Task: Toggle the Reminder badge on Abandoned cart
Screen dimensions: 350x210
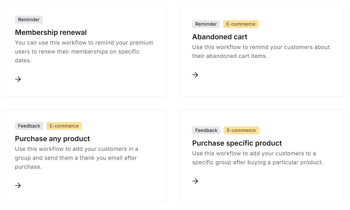Action: pos(206,24)
